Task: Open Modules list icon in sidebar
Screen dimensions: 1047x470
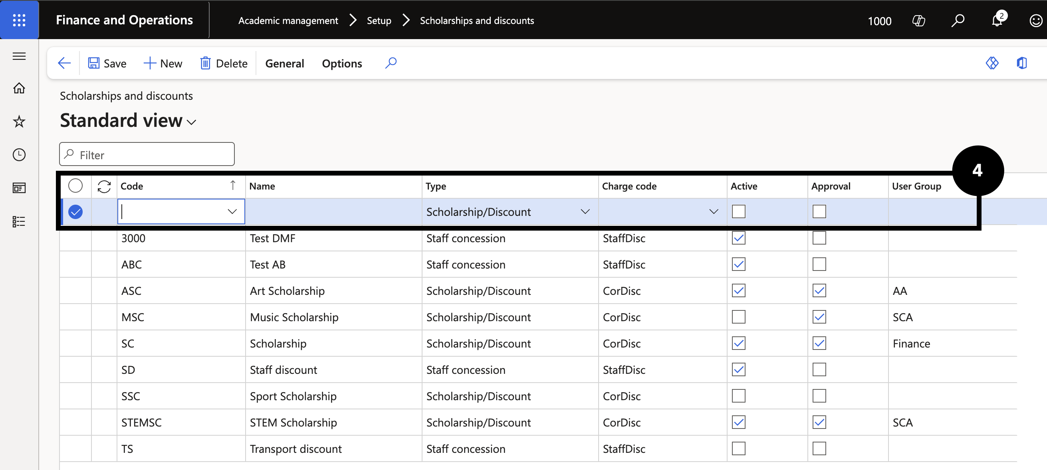Action: pyautogui.click(x=19, y=221)
